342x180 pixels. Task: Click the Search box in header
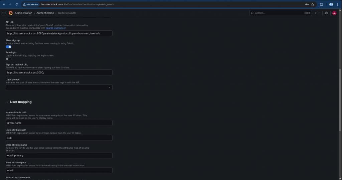[281, 13]
